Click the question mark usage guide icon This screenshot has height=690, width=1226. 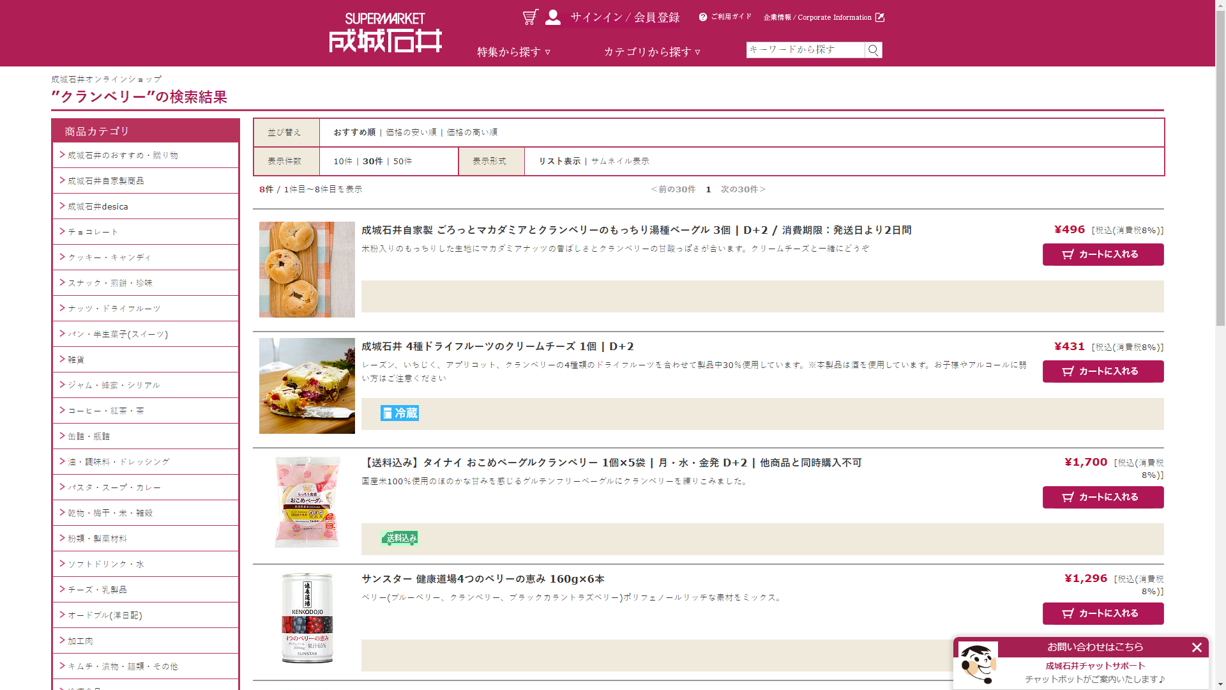703,17
